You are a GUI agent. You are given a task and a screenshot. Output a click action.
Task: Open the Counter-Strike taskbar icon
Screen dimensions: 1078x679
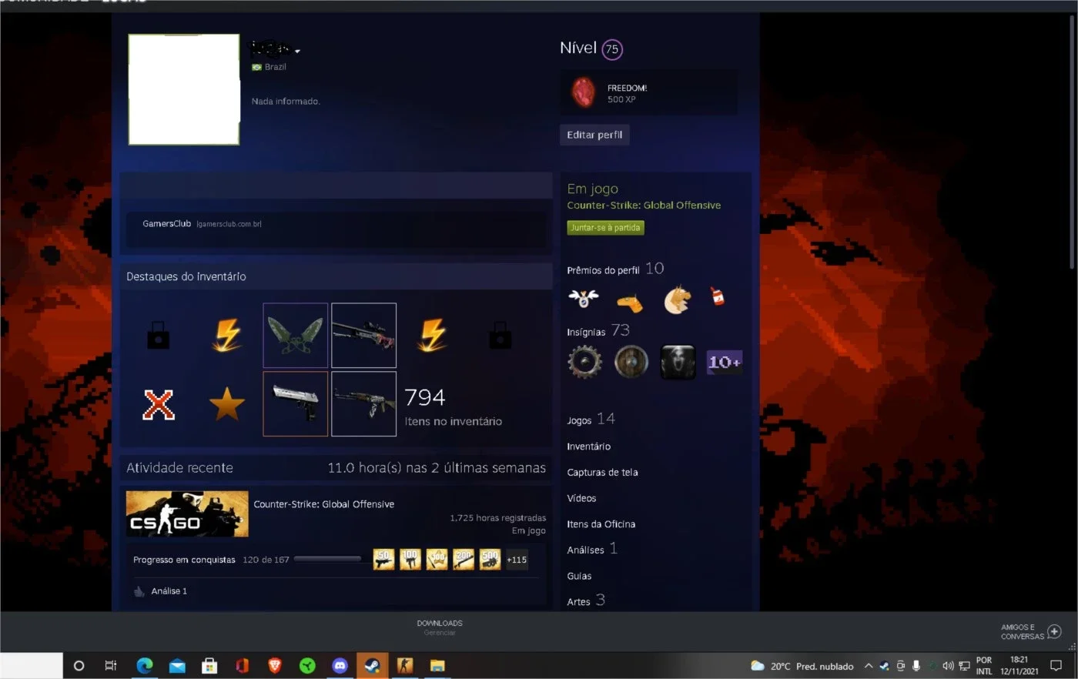405,666
